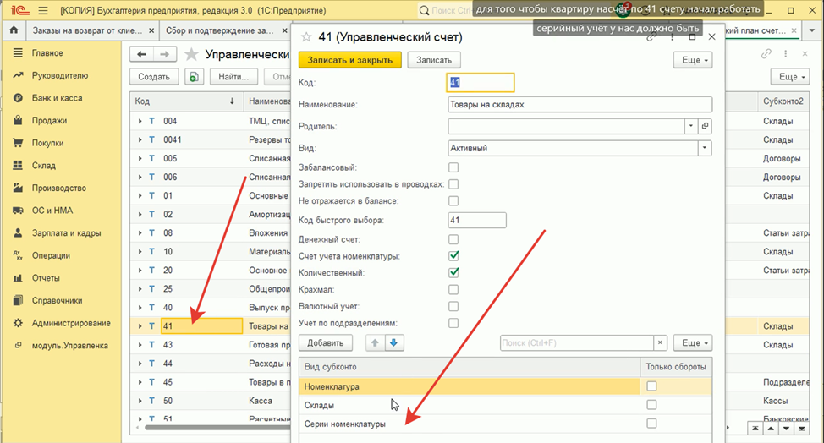The image size is (824, 443).
Task: Enable Запретить использовать в проводках
Action: click(453, 184)
